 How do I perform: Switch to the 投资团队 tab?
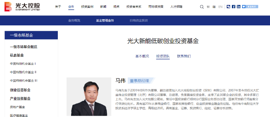(x=163, y=56)
